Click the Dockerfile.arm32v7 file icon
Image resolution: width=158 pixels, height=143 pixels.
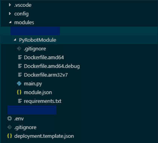pos(20,75)
